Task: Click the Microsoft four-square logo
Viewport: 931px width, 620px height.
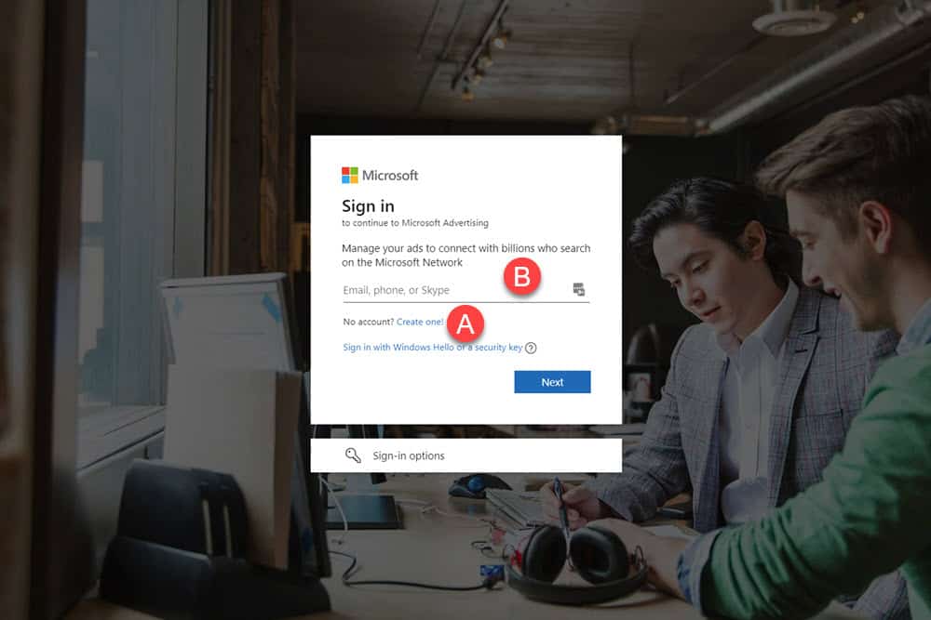Action: click(x=350, y=176)
